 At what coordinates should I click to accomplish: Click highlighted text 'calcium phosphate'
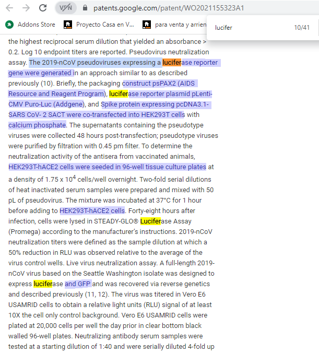[x=37, y=125]
